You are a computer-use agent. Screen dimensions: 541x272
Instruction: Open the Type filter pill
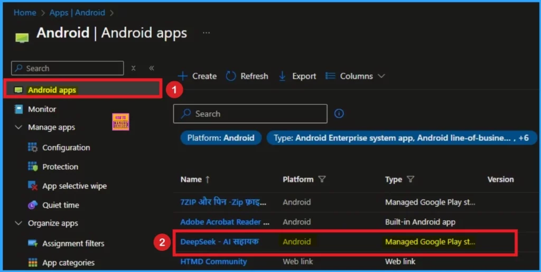402,138
